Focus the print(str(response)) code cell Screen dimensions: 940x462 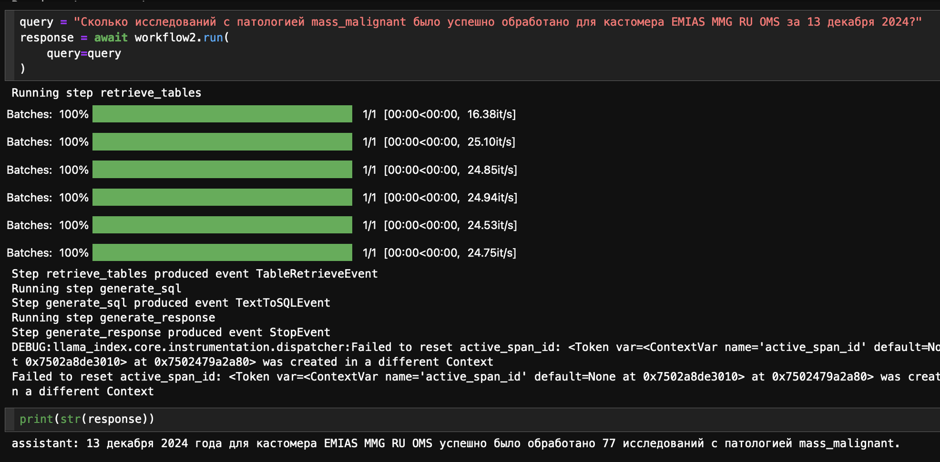pos(87,419)
